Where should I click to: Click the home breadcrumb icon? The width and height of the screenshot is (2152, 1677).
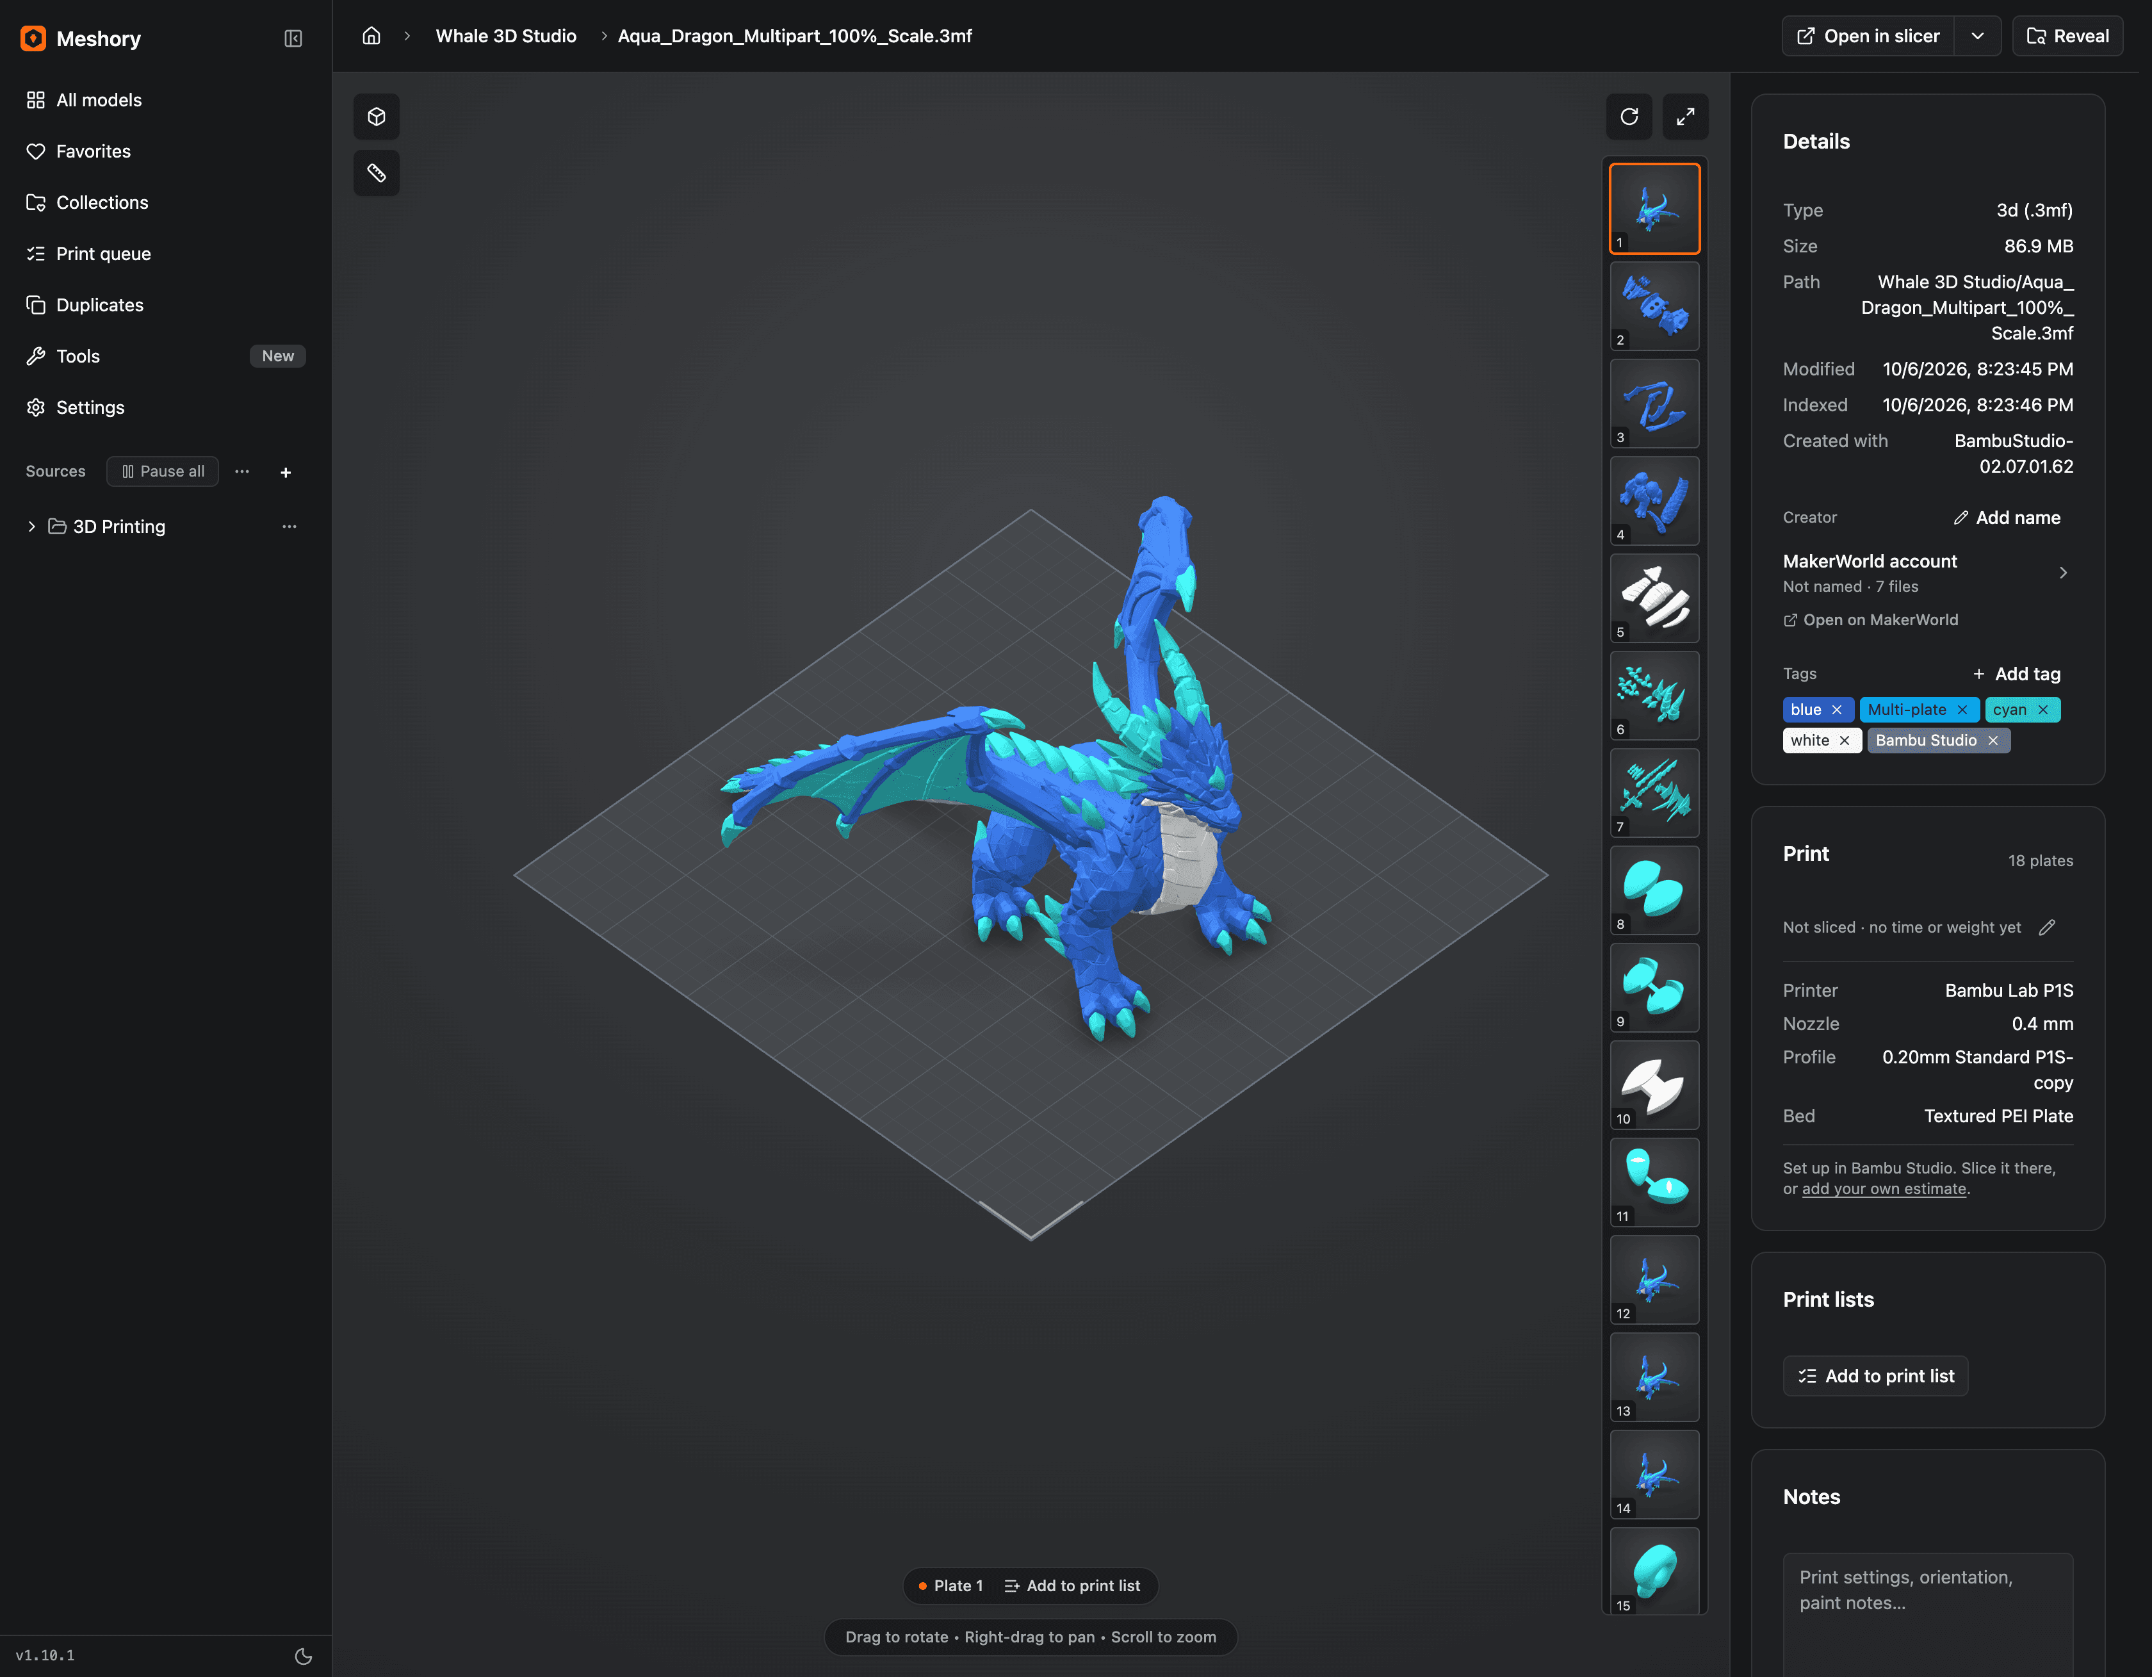coord(371,35)
